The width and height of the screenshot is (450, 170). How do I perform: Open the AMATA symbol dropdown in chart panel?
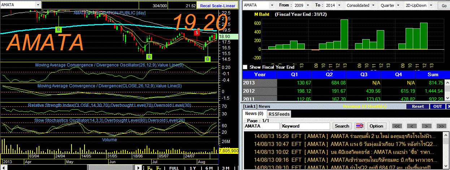pos(38,5)
